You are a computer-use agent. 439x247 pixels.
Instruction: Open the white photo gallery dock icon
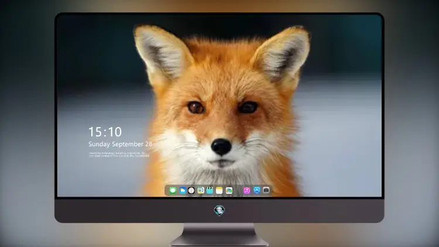tap(229, 190)
